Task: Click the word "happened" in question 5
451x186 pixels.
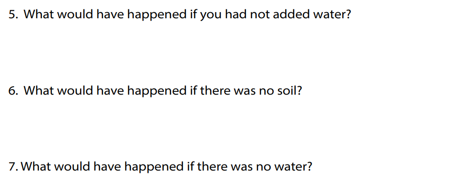Action: click(158, 15)
